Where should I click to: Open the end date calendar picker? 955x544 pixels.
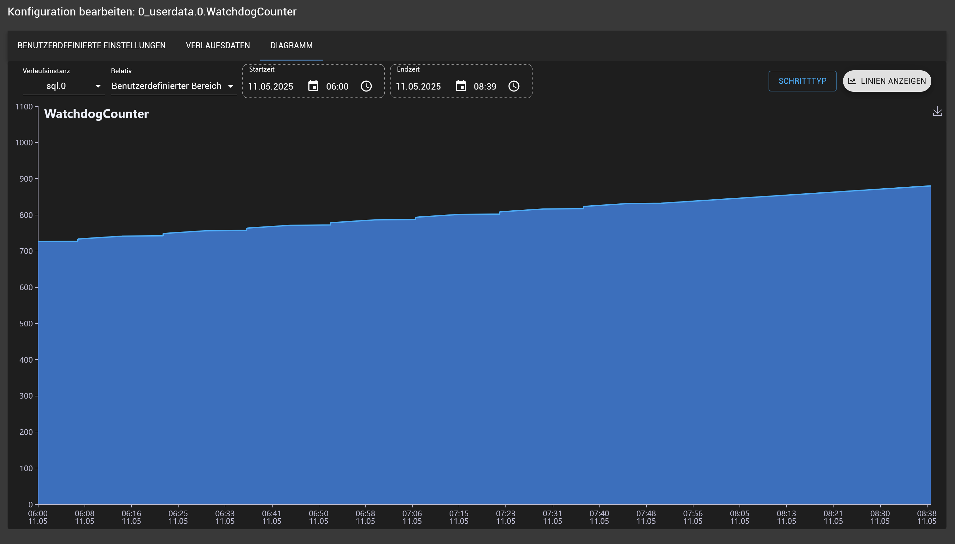(x=461, y=86)
